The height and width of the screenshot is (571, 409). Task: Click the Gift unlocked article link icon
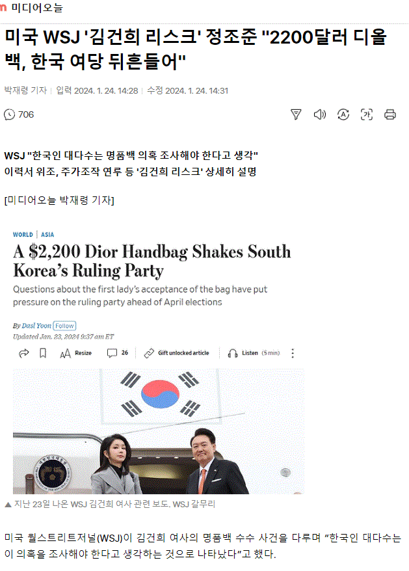(149, 353)
